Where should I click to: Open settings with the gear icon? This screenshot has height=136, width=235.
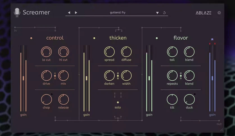[x=219, y=13]
